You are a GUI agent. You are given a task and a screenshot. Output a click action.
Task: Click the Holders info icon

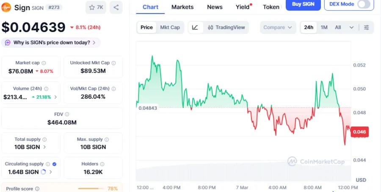pyautogui.click(x=102, y=164)
